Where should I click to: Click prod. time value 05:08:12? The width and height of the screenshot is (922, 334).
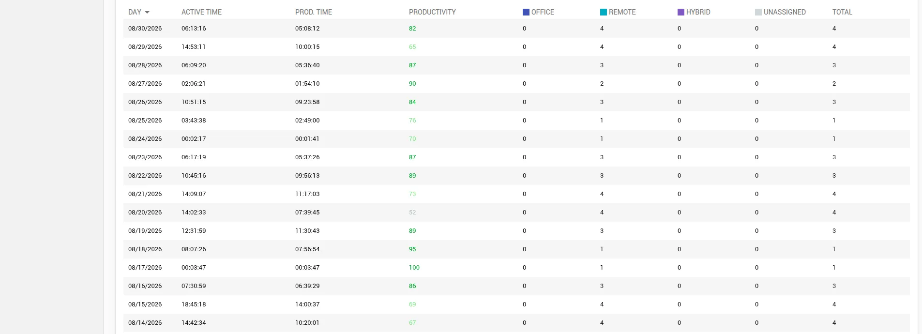tap(307, 29)
